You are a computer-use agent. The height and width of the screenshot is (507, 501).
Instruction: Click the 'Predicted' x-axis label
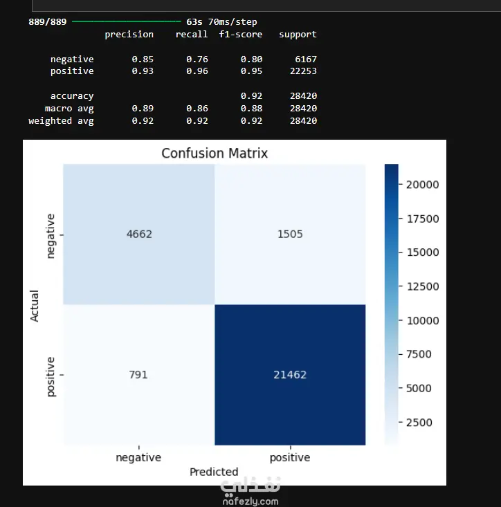coord(214,472)
